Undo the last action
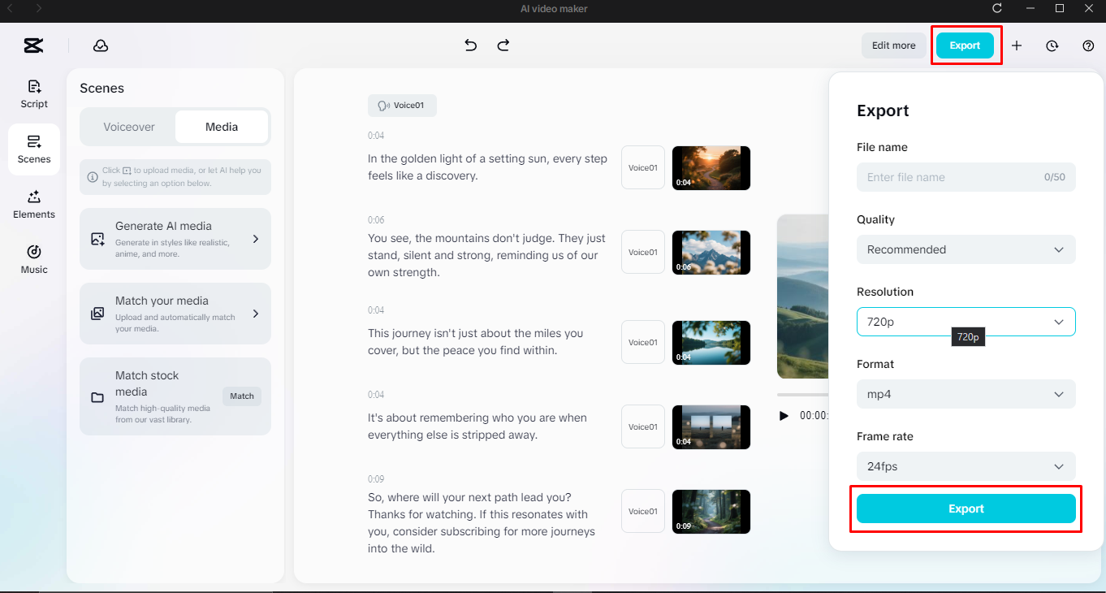 [x=470, y=45]
